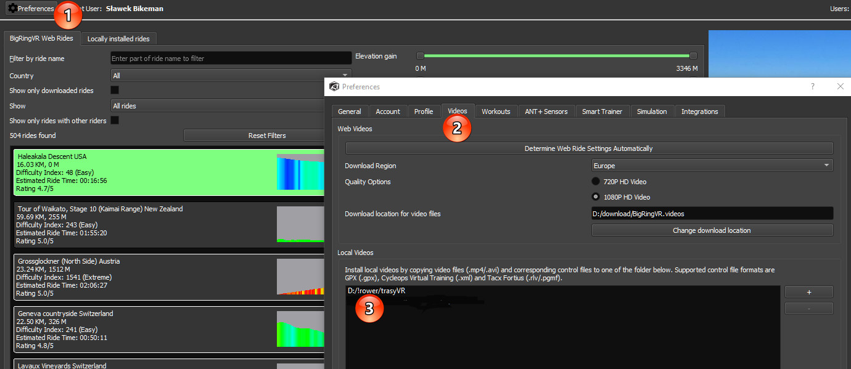This screenshot has height=369, width=851.
Task: Select the Haleakala Descent USA ride
Action: point(169,172)
